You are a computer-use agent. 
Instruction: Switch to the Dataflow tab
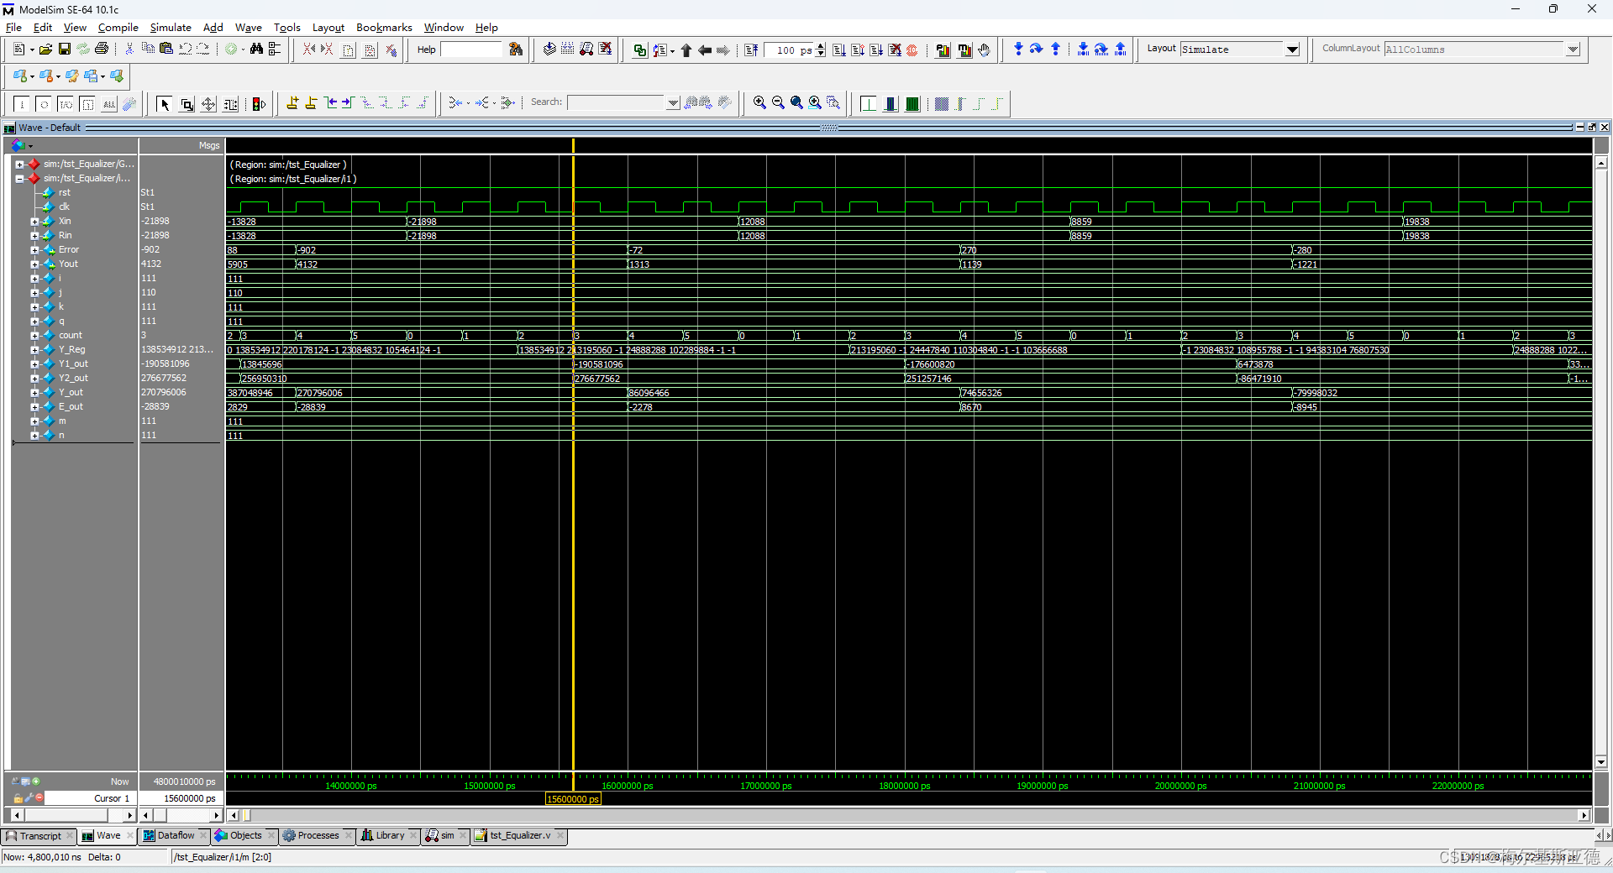coord(175,836)
